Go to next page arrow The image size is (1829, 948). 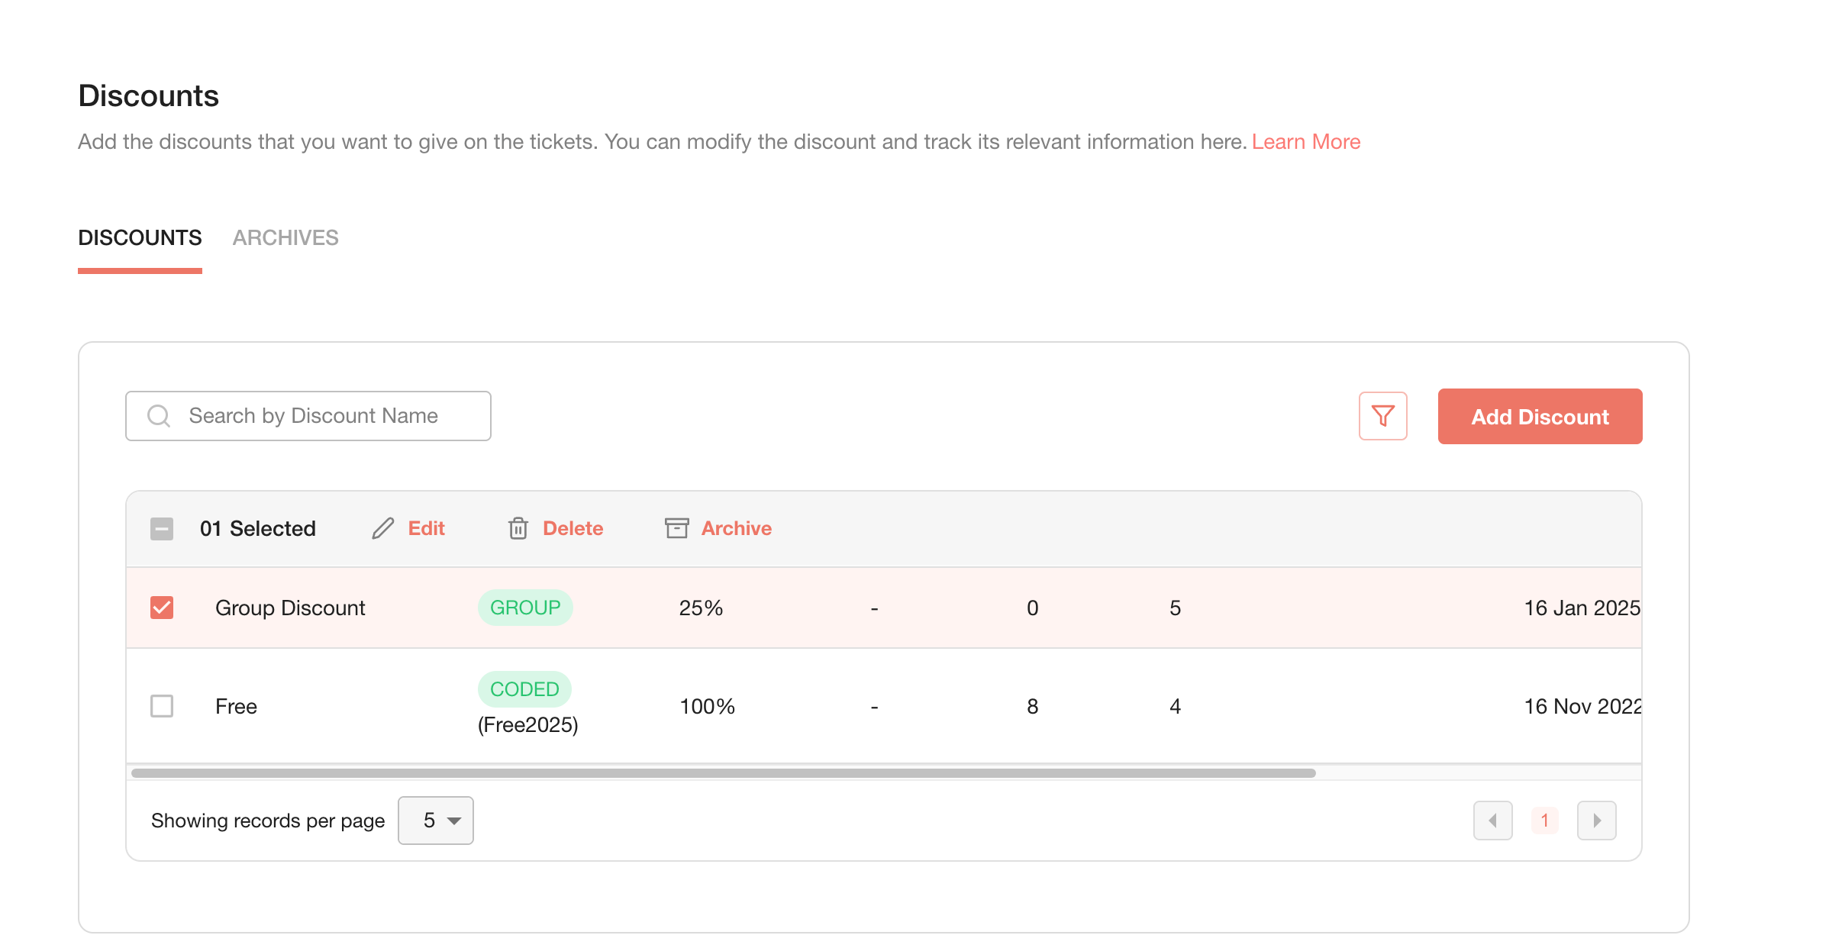click(1596, 821)
